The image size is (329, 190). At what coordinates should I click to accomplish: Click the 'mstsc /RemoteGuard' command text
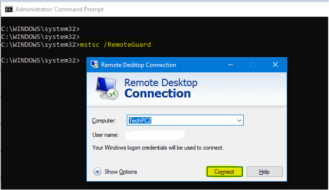tap(115, 44)
